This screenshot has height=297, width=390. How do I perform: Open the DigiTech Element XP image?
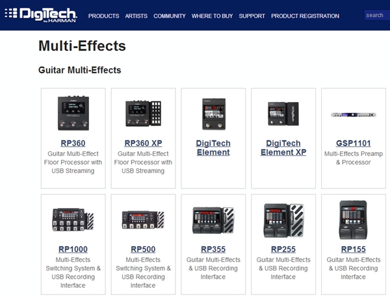283,114
